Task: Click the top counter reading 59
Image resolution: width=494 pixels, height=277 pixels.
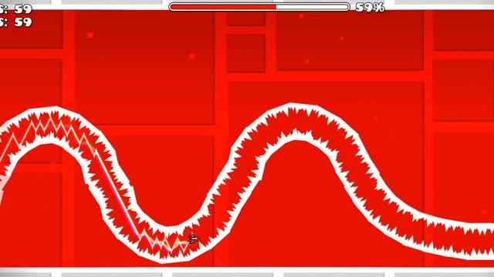Action: pos(16,9)
